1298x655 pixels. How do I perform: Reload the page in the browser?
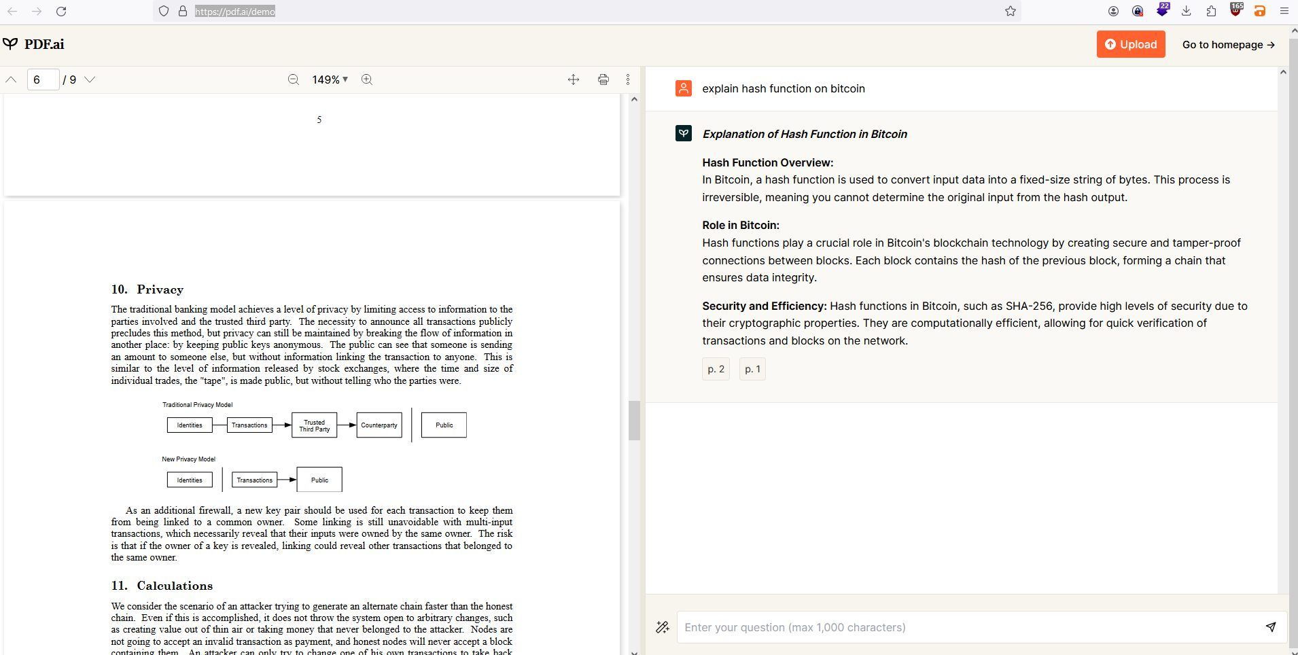61,11
